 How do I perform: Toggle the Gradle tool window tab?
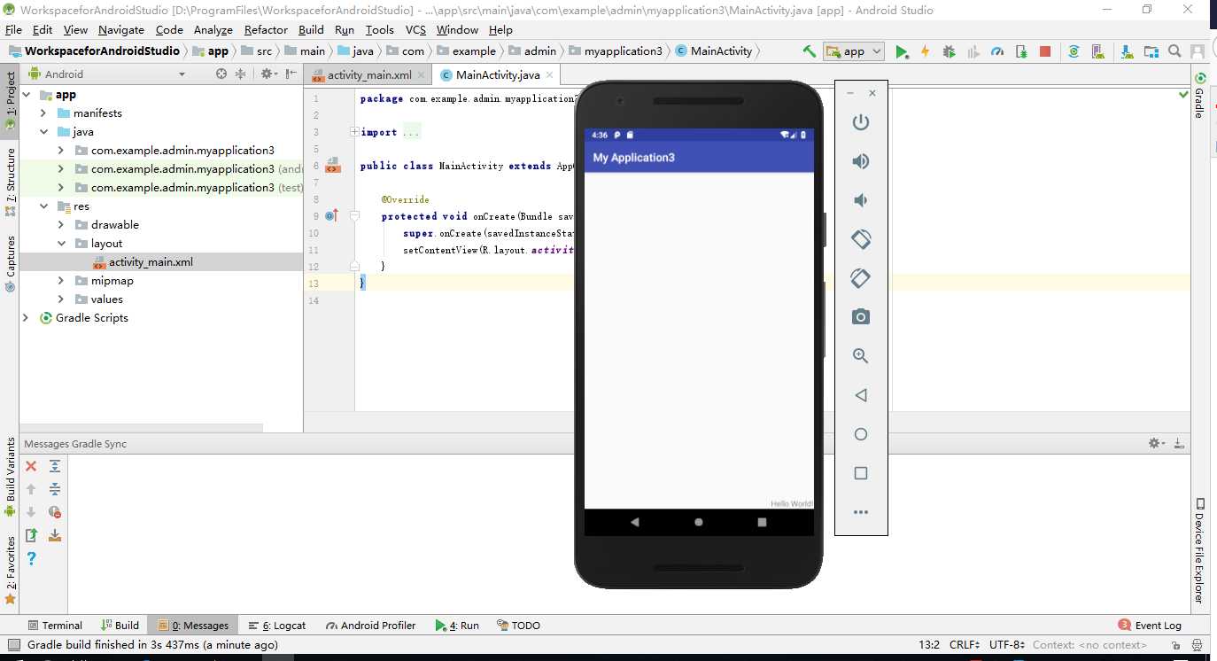pyautogui.click(x=1199, y=96)
